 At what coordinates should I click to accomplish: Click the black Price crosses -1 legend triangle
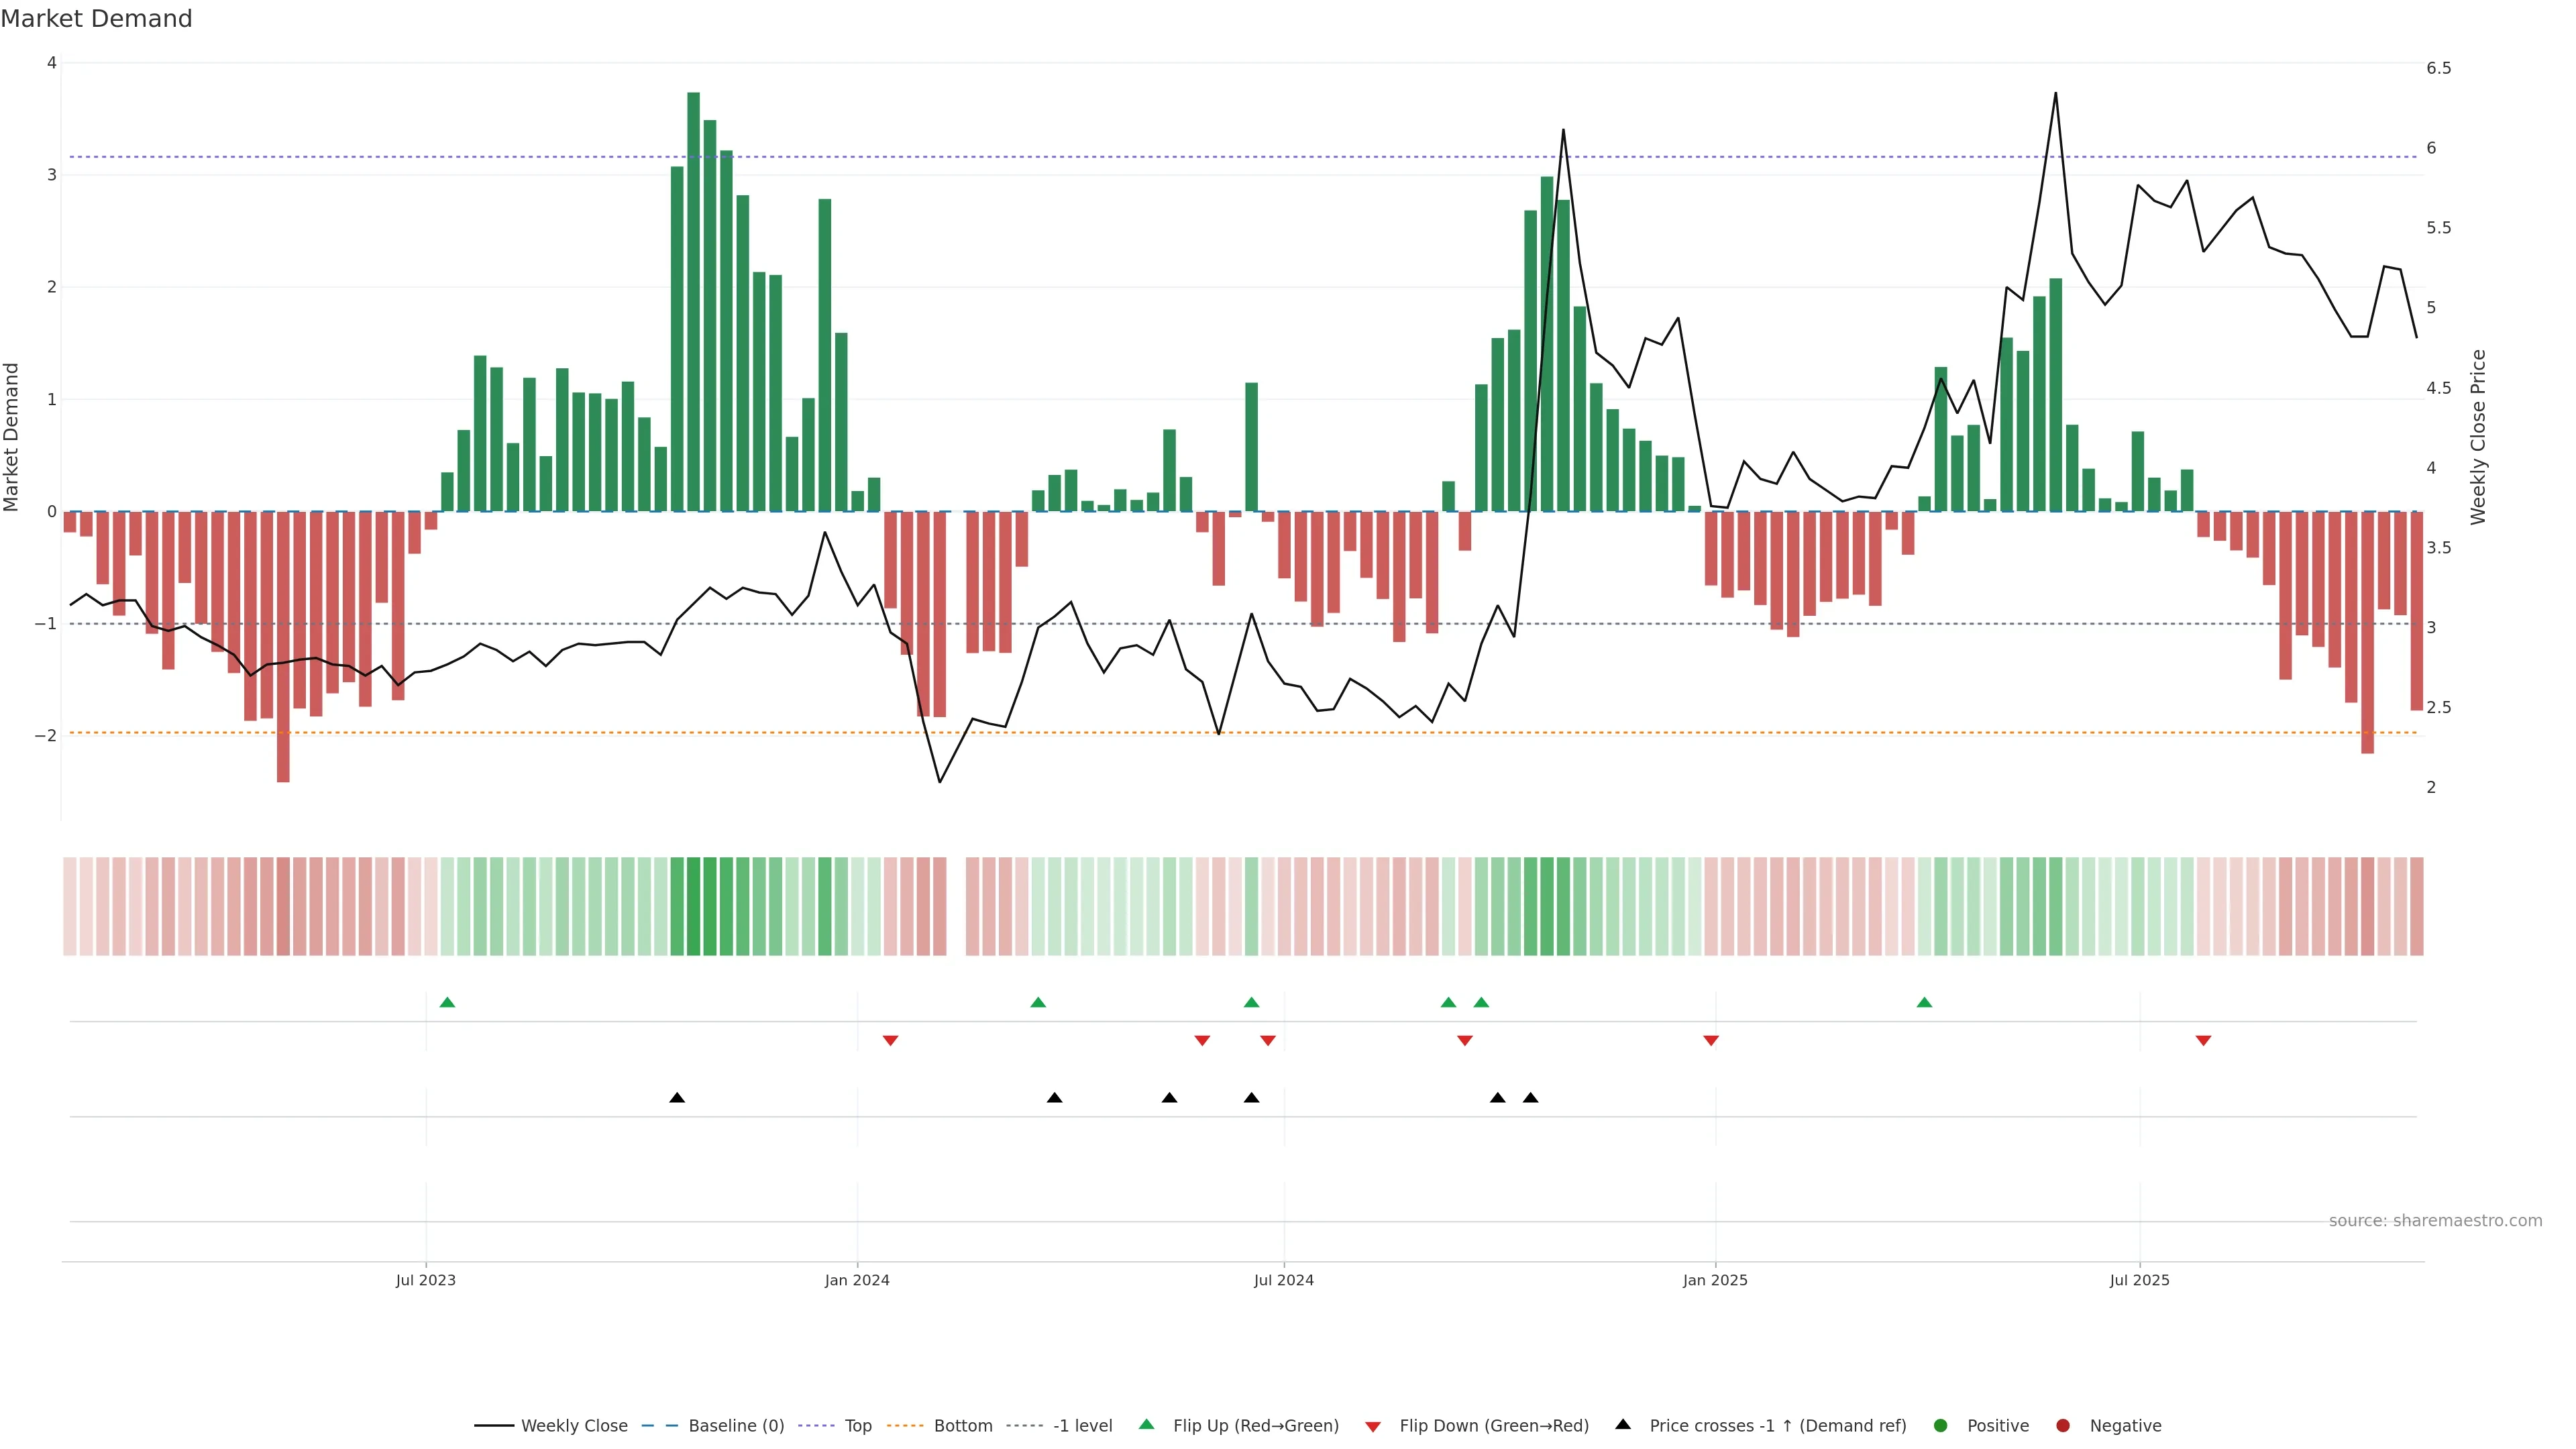[1623, 1425]
